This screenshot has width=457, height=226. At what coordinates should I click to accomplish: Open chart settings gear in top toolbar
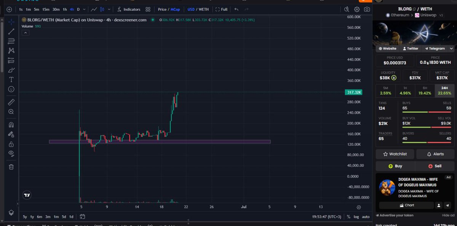(357, 9)
